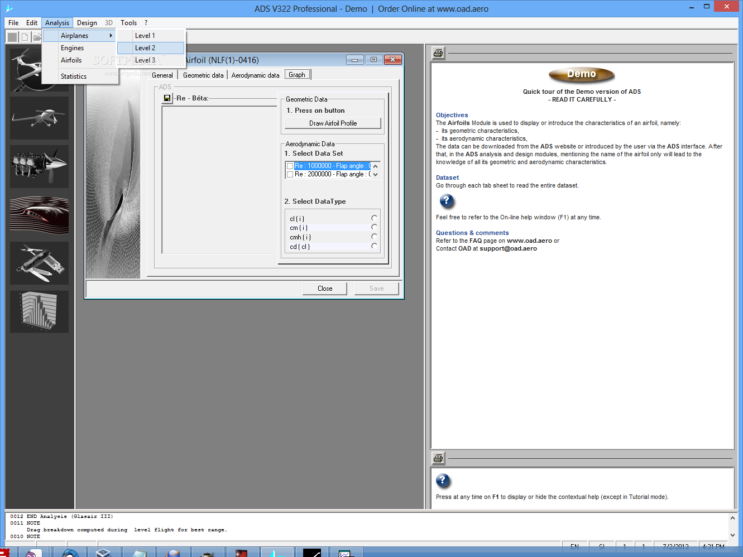Open the pocket-knife tools module in sidebar
Viewport: 743px width, 557px height.
(x=39, y=263)
